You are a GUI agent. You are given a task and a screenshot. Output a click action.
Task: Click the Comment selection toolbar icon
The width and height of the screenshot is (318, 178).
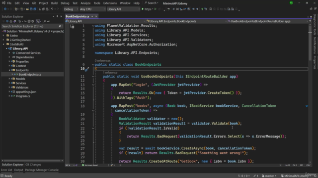click(202, 9)
